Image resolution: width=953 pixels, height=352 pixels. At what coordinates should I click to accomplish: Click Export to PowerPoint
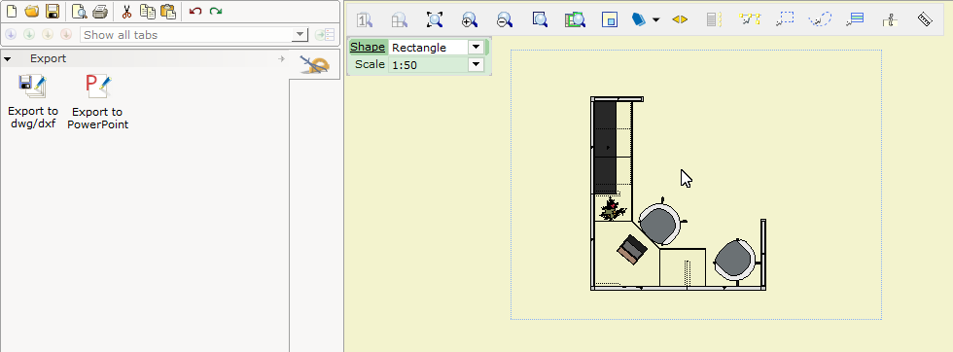click(x=97, y=101)
